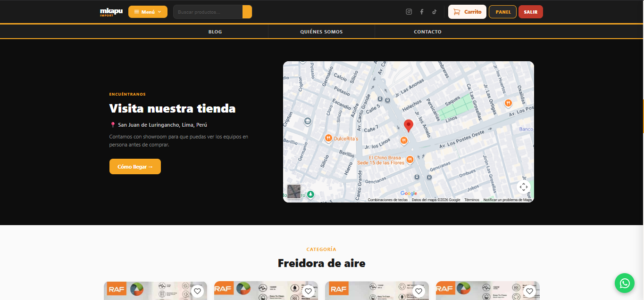Screen dimensions: 644x300
Task: Open the TikTok profile icon
Action: click(x=435, y=12)
